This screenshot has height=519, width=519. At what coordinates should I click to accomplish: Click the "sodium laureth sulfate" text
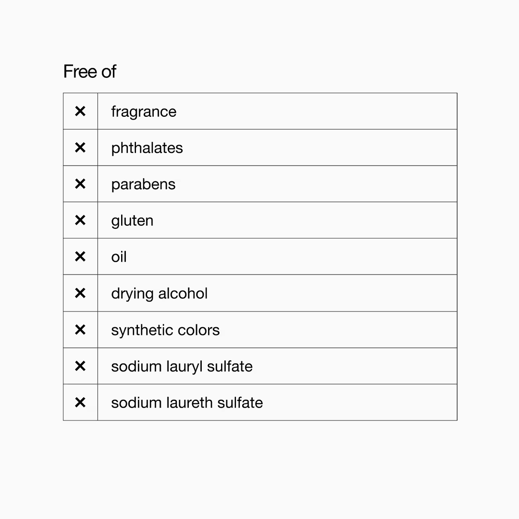coord(187,402)
